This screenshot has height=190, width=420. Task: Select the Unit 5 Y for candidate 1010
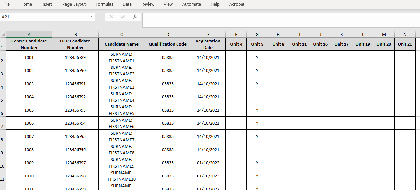pos(257,176)
